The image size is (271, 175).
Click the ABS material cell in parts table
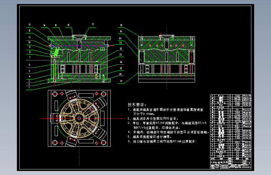point(237,128)
